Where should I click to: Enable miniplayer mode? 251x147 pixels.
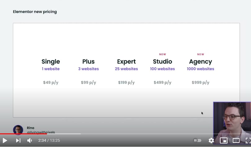pyautogui.click(x=224, y=140)
